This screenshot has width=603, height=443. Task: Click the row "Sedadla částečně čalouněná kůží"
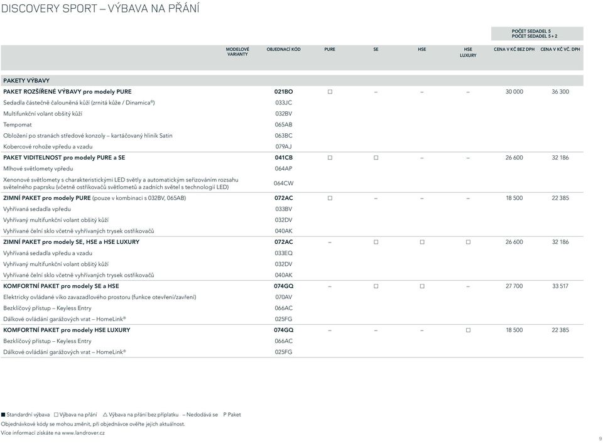pyautogui.click(x=79, y=102)
